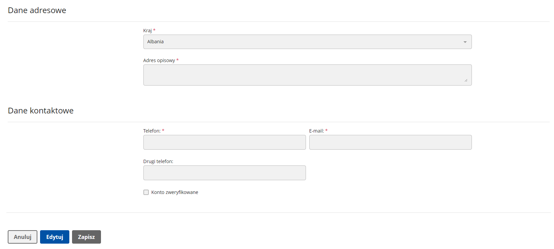Select the Drugi telefon input field
Image resolution: width=554 pixels, height=249 pixels.
[224, 173]
